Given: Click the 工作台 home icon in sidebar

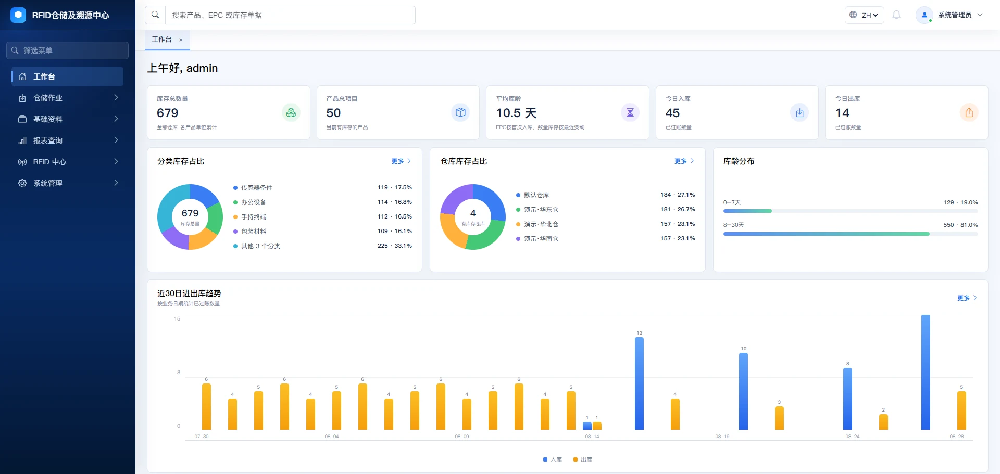Looking at the screenshot, I should (x=22, y=76).
